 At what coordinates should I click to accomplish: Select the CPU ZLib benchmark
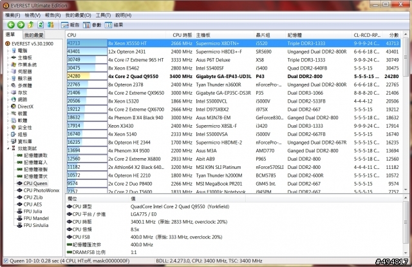tap(30, 197)
